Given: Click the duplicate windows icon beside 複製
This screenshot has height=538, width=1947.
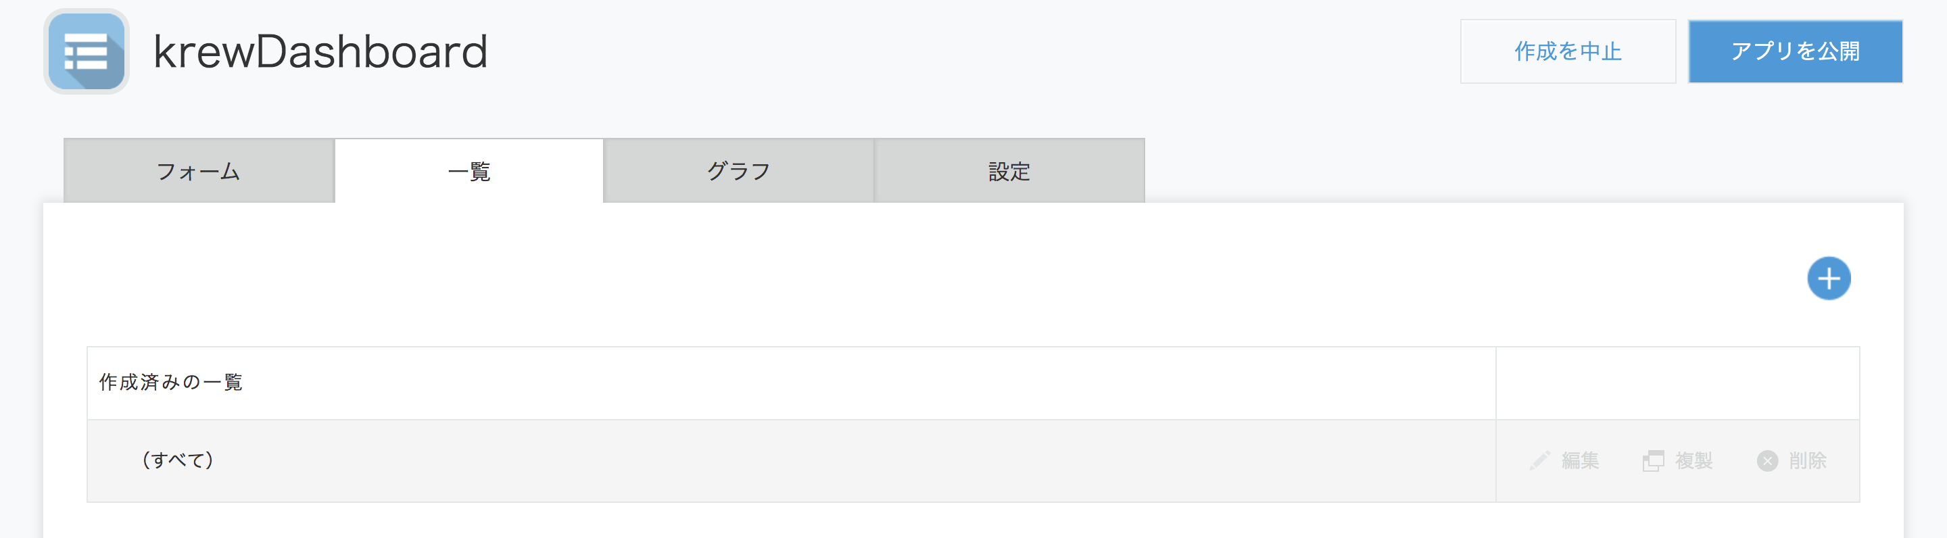Looking at the screenshot, I should click(1653, 460).
